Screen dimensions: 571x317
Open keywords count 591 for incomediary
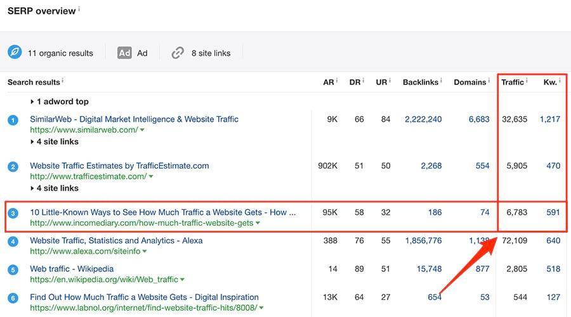553,212
